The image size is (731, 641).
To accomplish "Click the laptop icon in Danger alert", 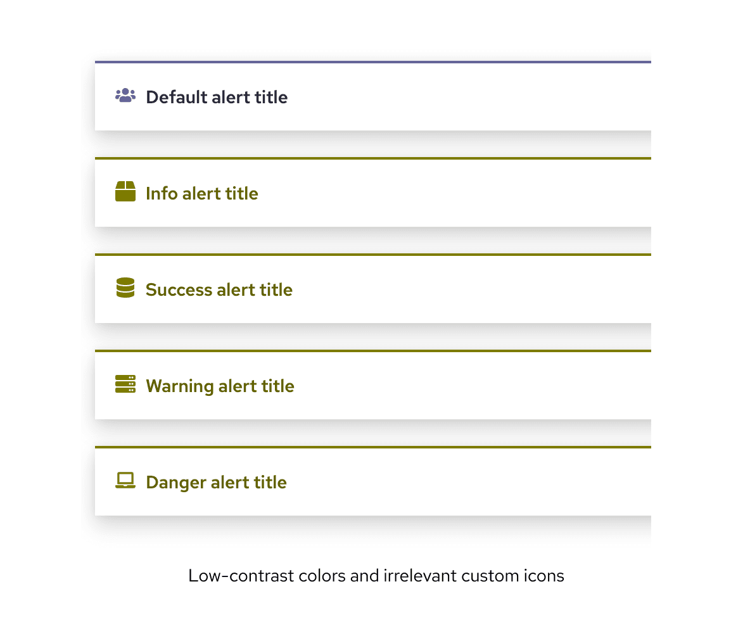I will (125, 481).
